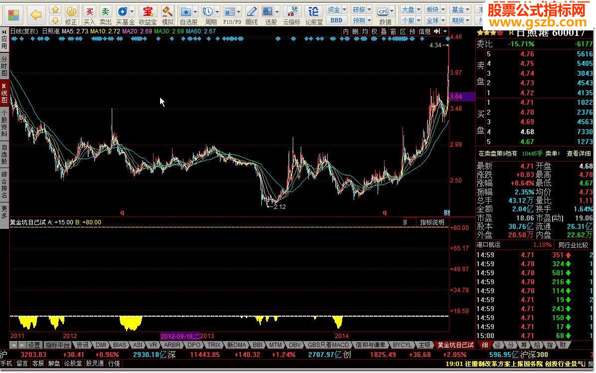The image size is (596, 373).
Task: Toggle the 权 rights-adjust button
Action: [374, 31]
